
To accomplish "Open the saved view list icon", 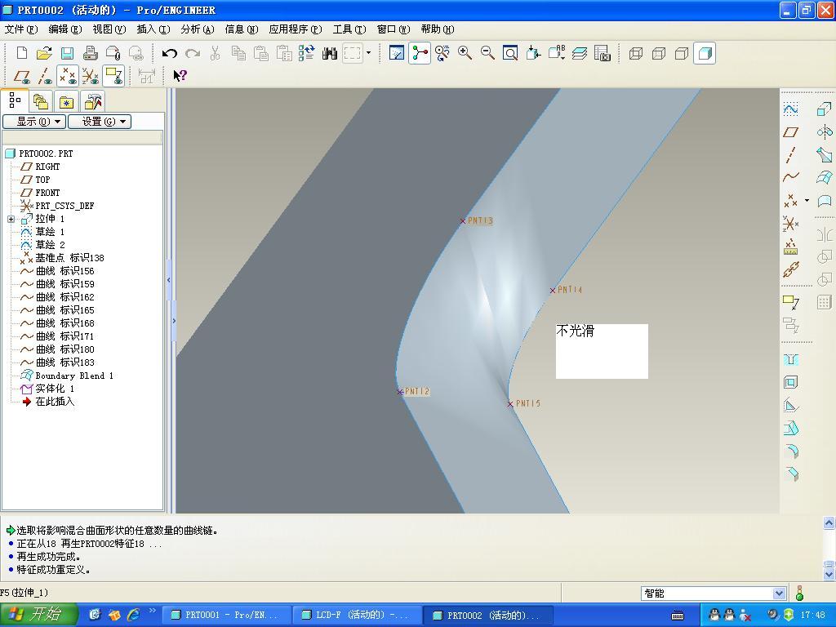I will click(x=556, y=53).
